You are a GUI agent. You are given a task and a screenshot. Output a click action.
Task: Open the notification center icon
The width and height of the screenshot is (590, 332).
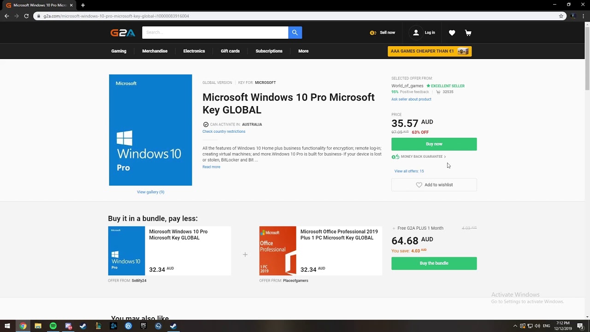tap(581, 326)
